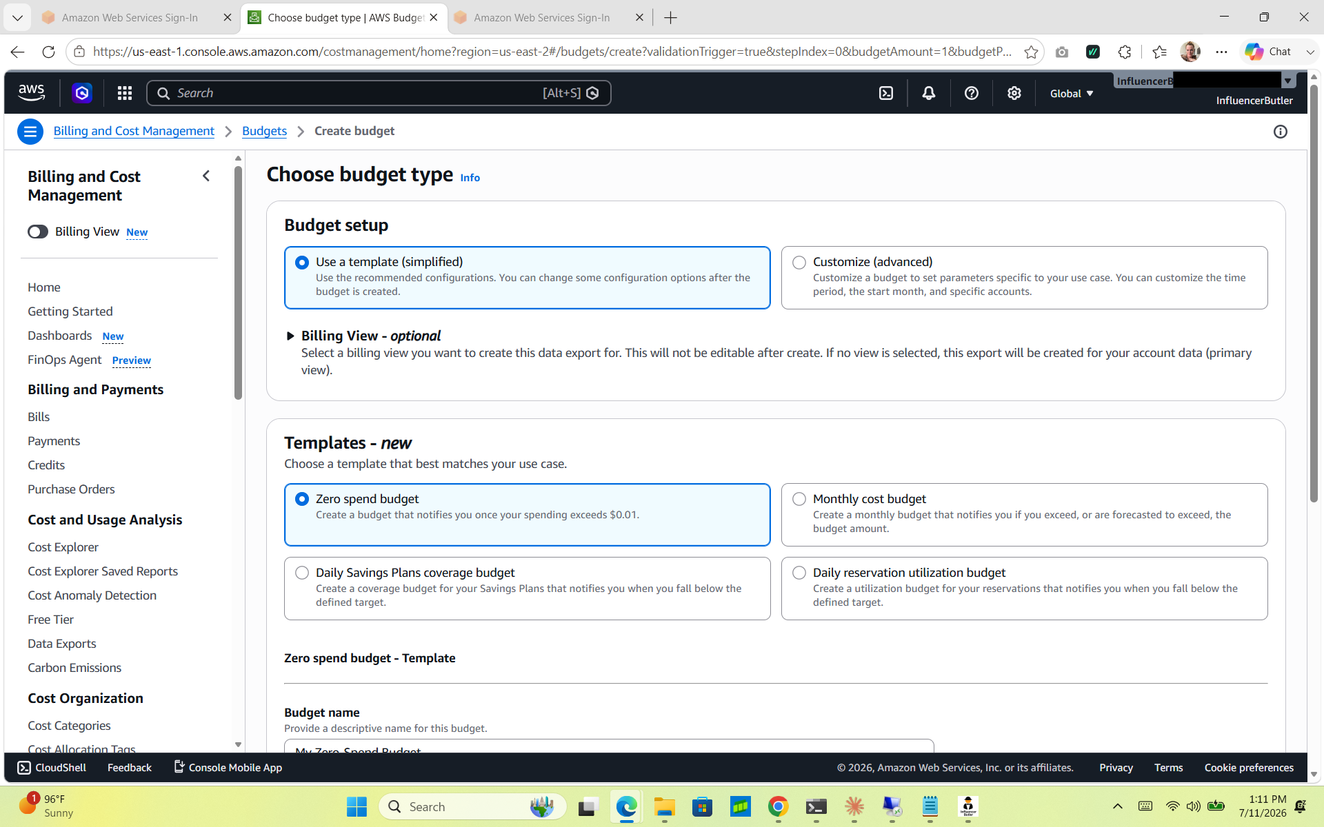This screenshot has width=1324, height=827.
Task: Launch CloudShell from the top navigation bar
Action: point(886,93)
